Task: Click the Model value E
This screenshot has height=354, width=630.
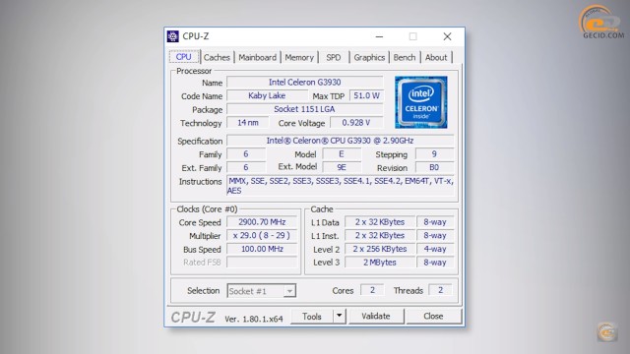Action: pyautogui.click(x=342, y=154)
